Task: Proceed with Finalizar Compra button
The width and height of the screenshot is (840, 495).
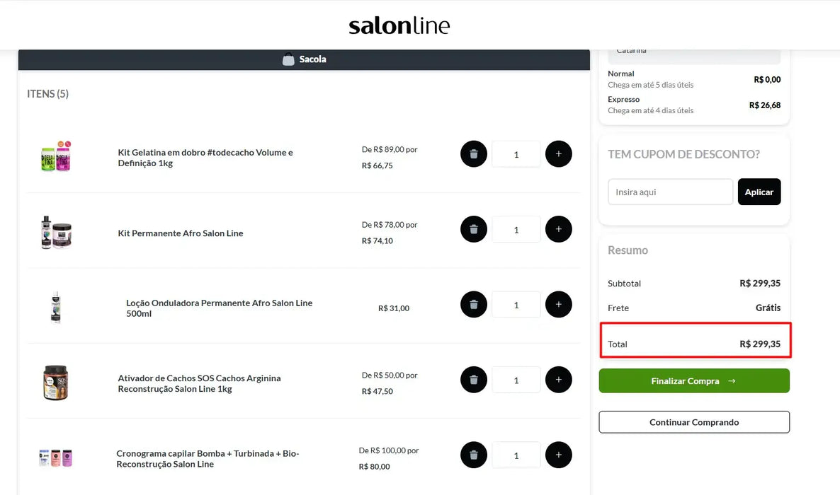Action: (x=693, y=380)
